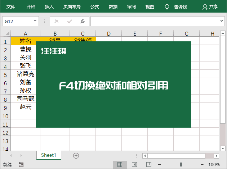Select the Sheet1 worksheet tab
The image size is (227, 169).
[x=49, y=155]
